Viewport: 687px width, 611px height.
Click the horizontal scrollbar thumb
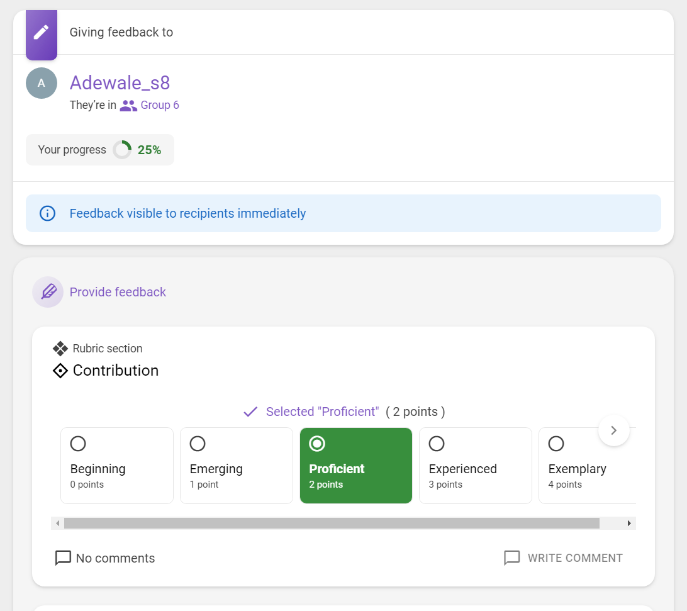pos(332,524)
